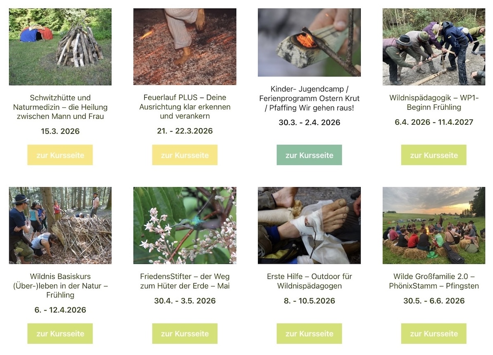Click teal 'zur Kursseite' for Kinder- Jugendcamp
Image resolution: width=493 pixels, height=355 pixels.
(309, 155)
